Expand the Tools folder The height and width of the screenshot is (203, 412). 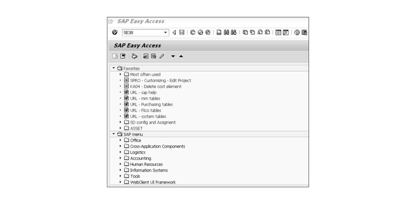120,176
